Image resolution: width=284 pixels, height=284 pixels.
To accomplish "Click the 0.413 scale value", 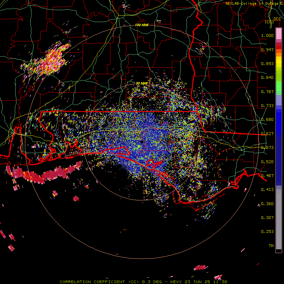I will 267,190.
